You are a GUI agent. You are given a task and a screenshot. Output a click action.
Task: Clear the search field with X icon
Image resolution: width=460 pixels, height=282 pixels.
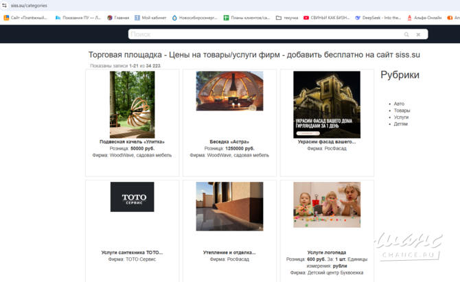pyautogui.click(x=418, y=34)
